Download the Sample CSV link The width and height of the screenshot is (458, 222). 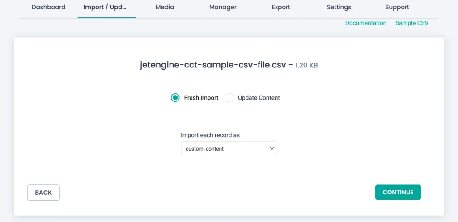point(411,23)
